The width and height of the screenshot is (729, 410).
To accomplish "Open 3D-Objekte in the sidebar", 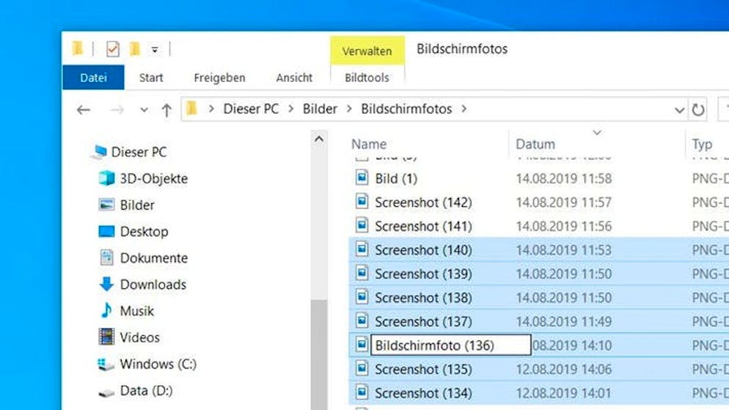I will [x=154, y=178].
